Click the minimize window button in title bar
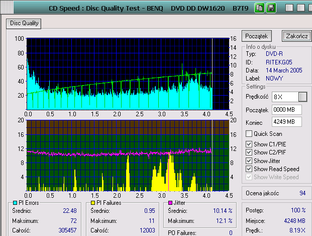This screenshot has width=312, height=236. (x=289, y=8)
